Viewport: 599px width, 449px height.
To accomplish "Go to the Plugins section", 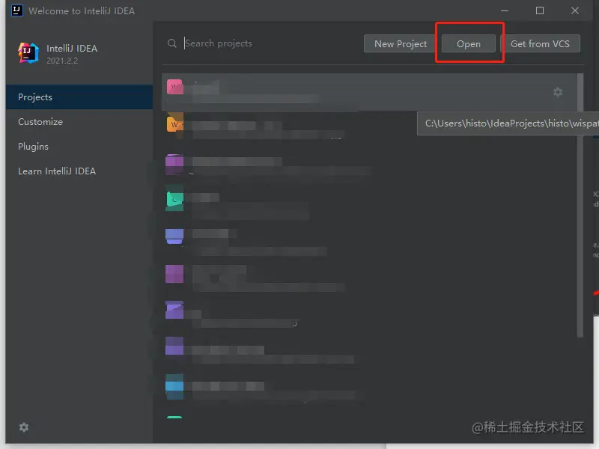I will point(79,147).
